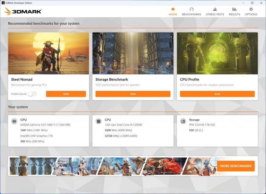266x194 pixels.
Task: Click the MORE BENCHMARKS button
Action: pyautogui.click(x=236, y=166)
